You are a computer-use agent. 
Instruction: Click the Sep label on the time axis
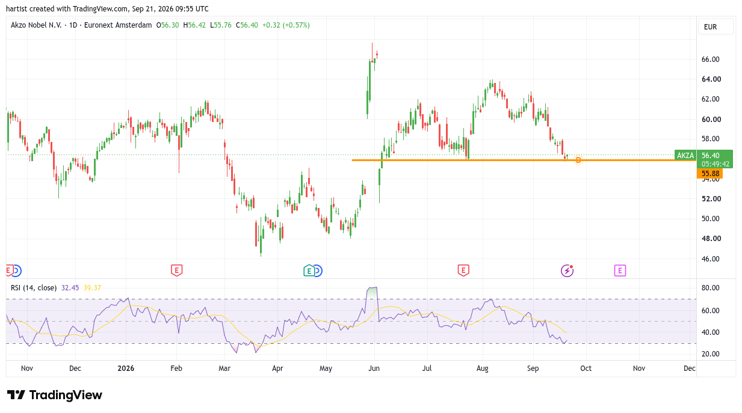coord(534,368)
